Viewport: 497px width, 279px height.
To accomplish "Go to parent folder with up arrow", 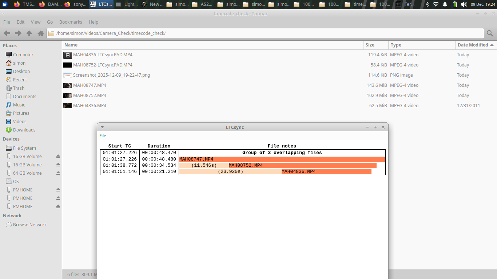I will click(29, 33).
